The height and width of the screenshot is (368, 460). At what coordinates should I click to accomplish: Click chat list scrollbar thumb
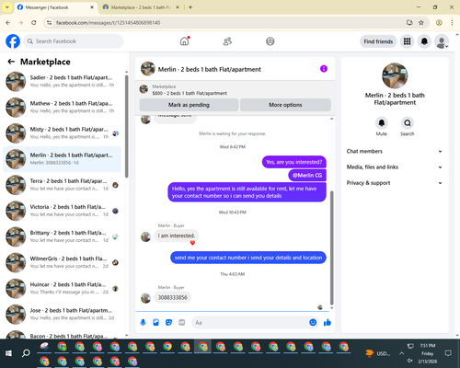(x=126, y=126)
